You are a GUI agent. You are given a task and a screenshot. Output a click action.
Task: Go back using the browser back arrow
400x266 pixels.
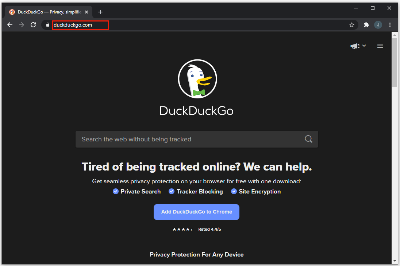[10, 25]
